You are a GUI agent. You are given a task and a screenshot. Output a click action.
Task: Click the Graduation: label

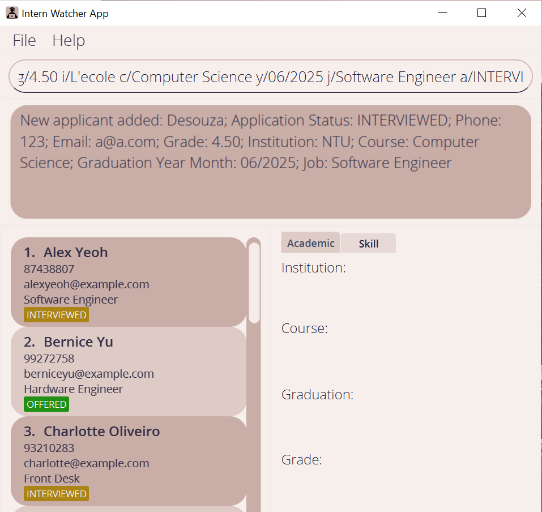[317, 394]
